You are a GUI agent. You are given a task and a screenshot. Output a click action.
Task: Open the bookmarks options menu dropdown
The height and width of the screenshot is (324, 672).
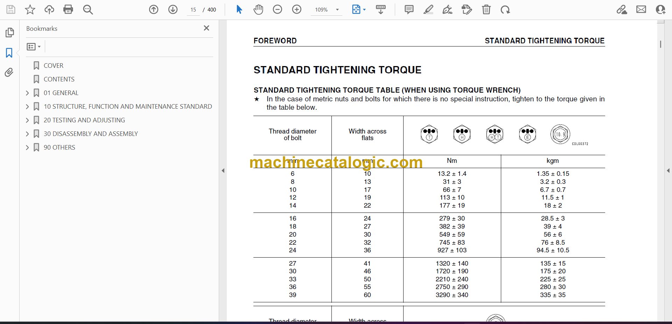[34, 46]
